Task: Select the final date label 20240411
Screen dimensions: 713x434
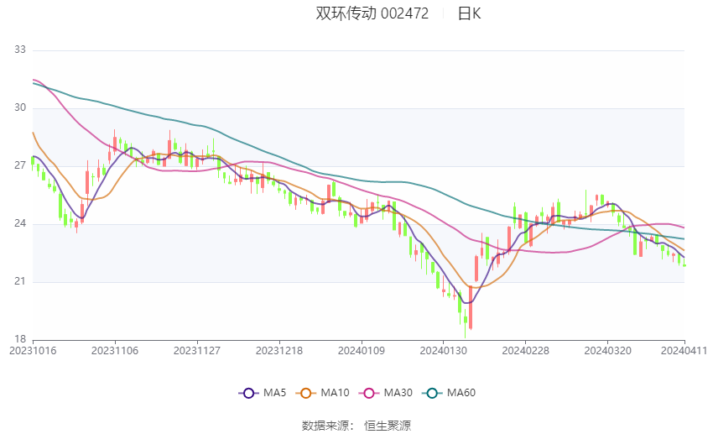Action: pos(684,350)
